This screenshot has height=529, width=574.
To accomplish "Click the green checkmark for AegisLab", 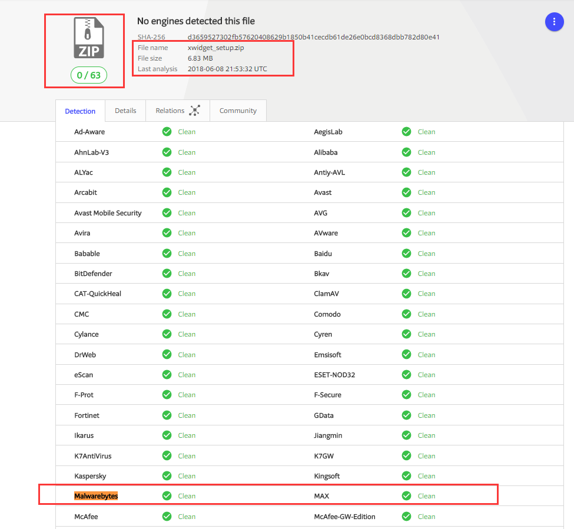I will tap(406, 132).
